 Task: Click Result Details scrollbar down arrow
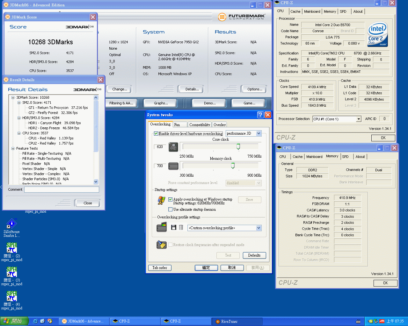[96, 181]
